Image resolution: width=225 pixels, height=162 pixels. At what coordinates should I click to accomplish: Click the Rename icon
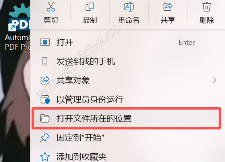click(x=129, y=7)
